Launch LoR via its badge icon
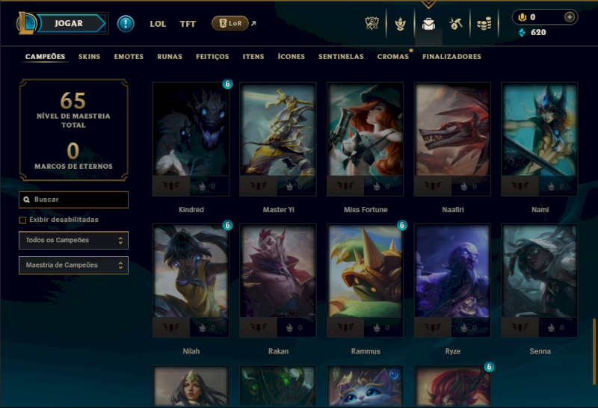This screenshot has width=598, height=408. pos(230,23)
